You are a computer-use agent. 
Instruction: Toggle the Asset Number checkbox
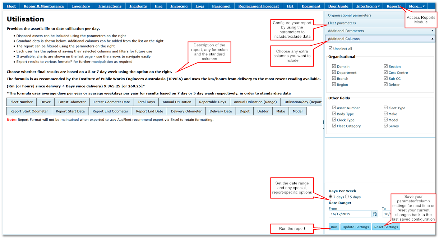coord(334,108)
